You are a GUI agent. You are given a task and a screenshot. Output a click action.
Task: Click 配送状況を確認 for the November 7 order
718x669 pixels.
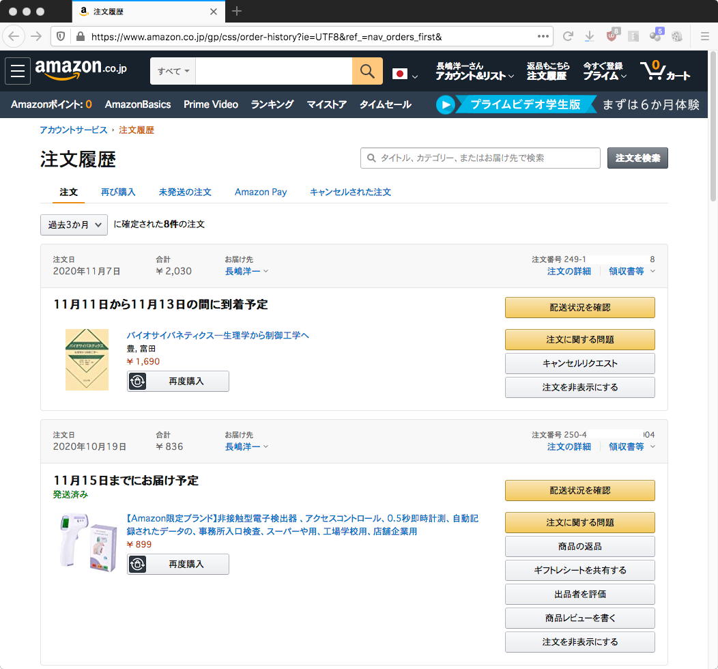tap(579, 307)
